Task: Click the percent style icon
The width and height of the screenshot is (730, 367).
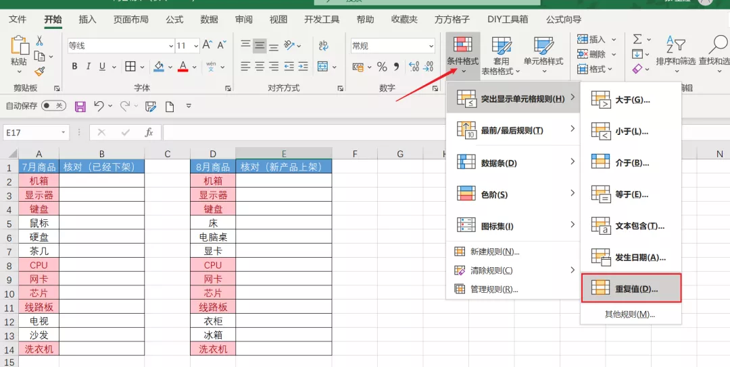Action: (382, 67)
